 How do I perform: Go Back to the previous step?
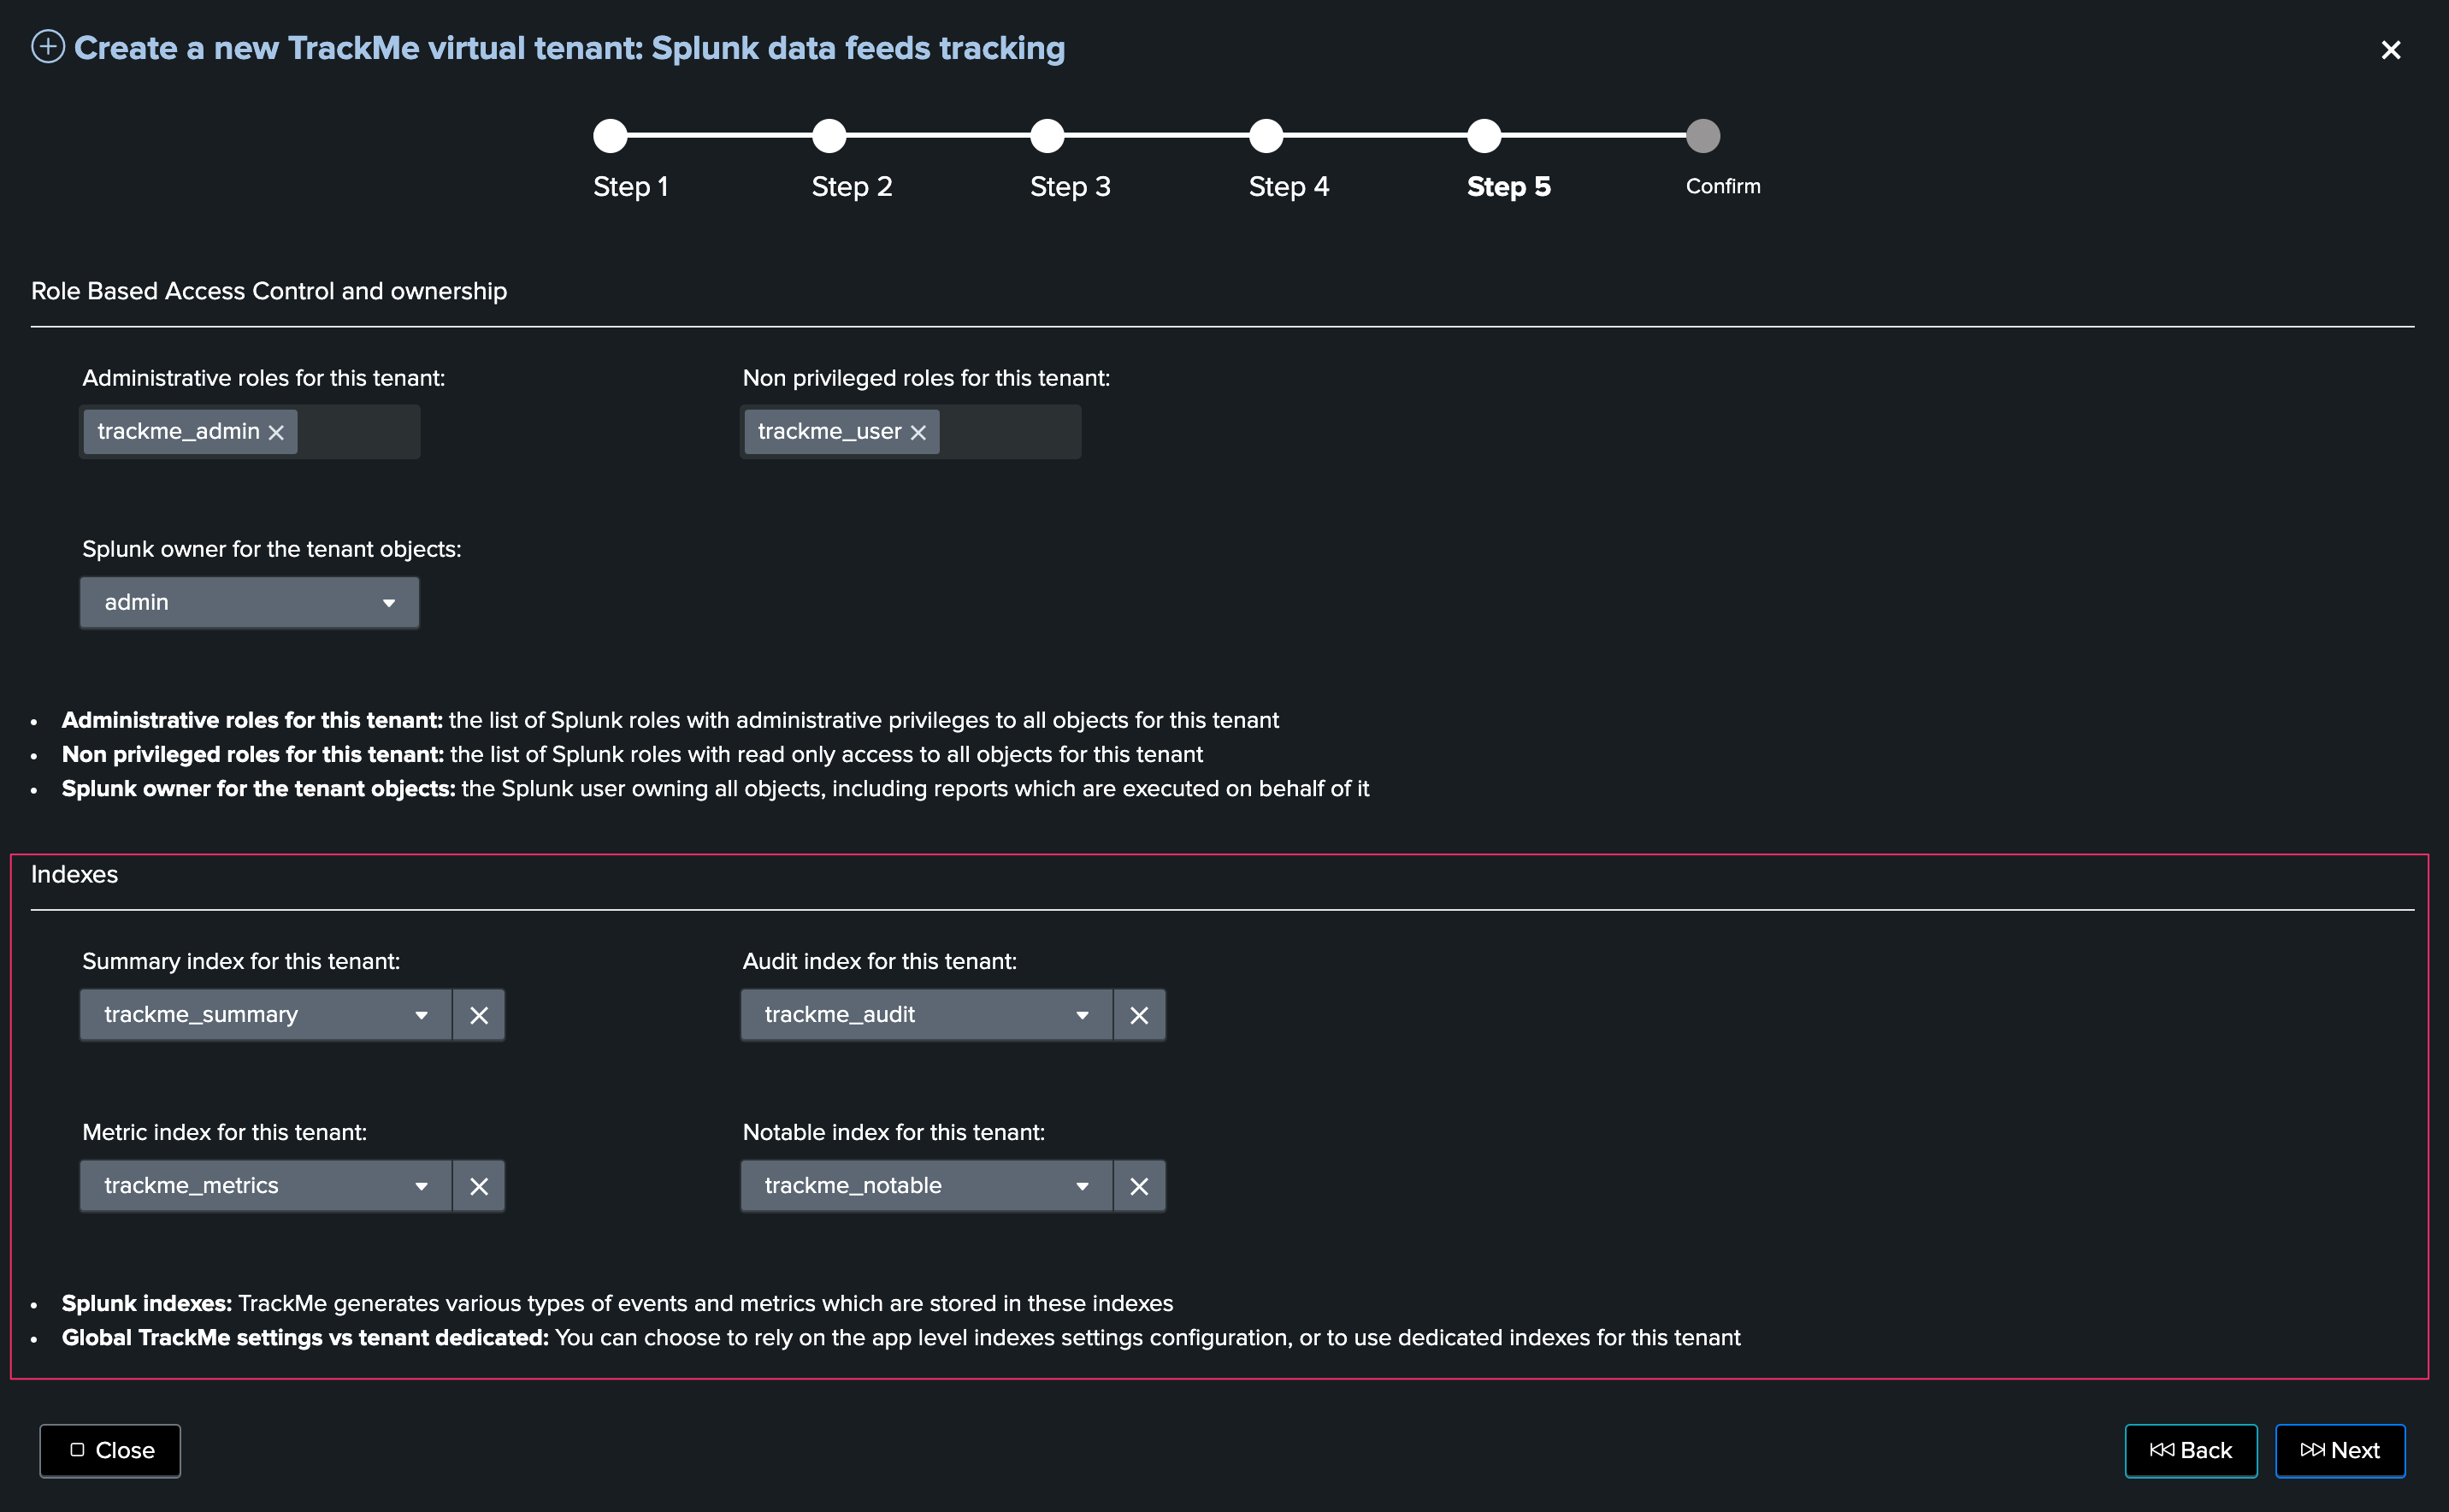(2190, 1450)
